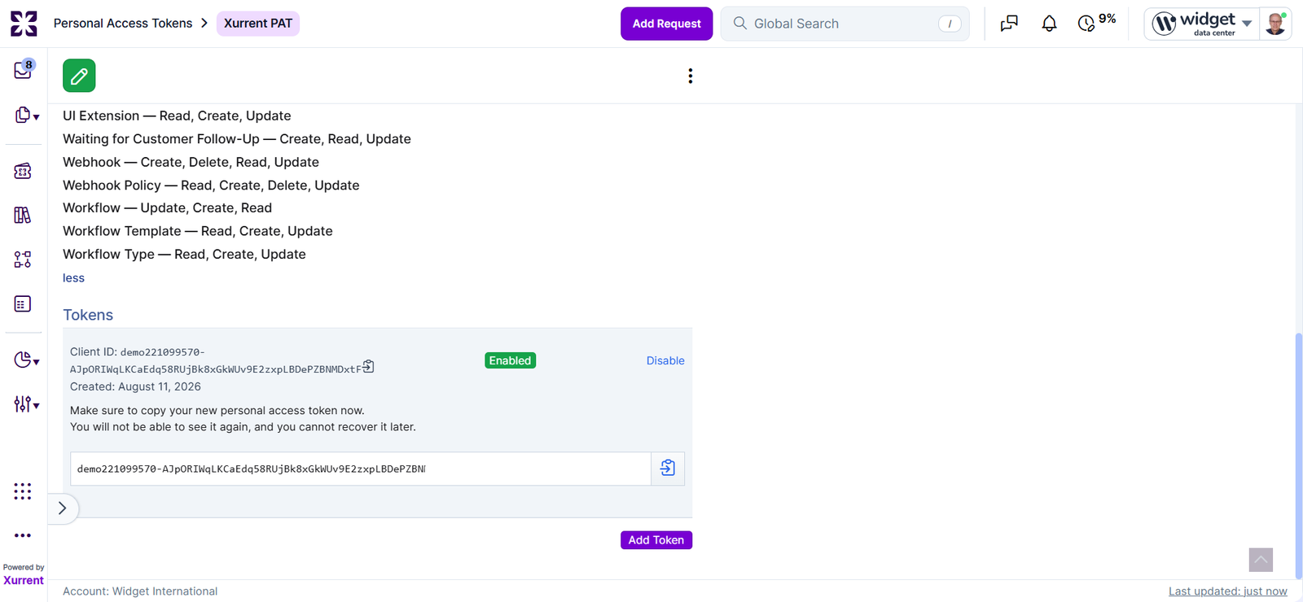Click the slash shortcut hint in search

click(x=950, y=24)
